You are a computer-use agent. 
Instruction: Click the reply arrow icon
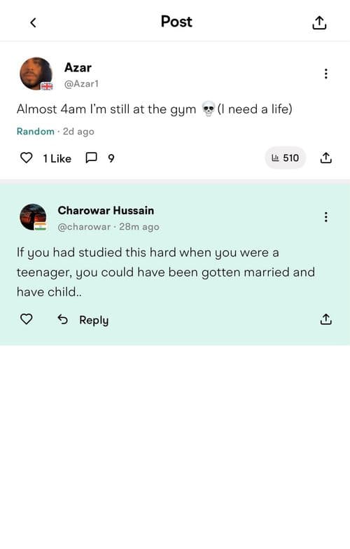tap(63, 319)
